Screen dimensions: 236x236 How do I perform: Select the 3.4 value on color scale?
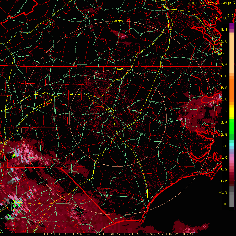[224, 123]
